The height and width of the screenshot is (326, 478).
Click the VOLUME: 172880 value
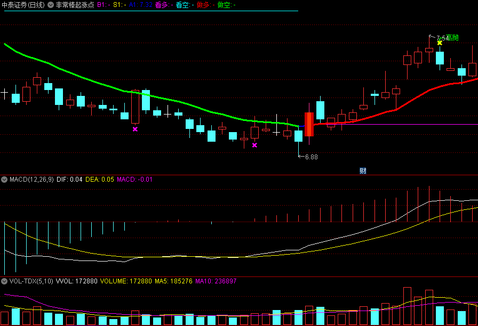point(126,281)
